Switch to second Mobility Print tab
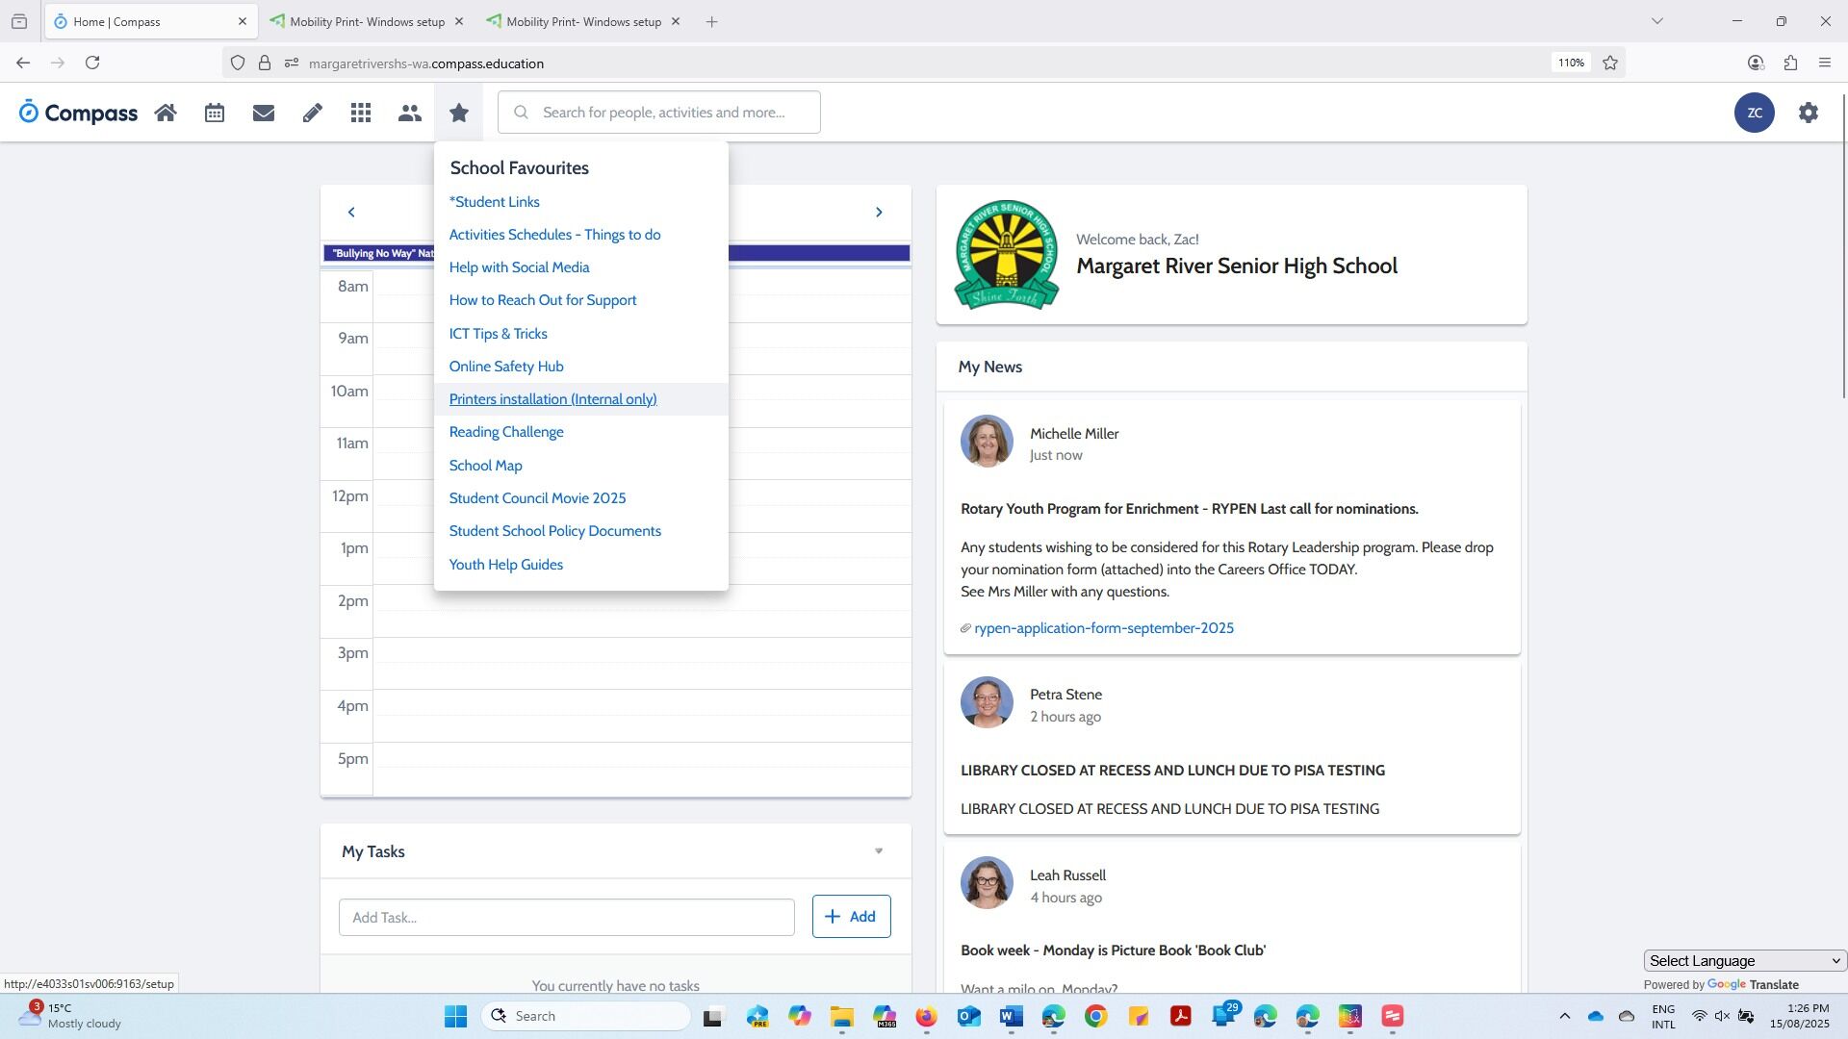This screenshot has height=1039, width=1848. tap(583, 21)
